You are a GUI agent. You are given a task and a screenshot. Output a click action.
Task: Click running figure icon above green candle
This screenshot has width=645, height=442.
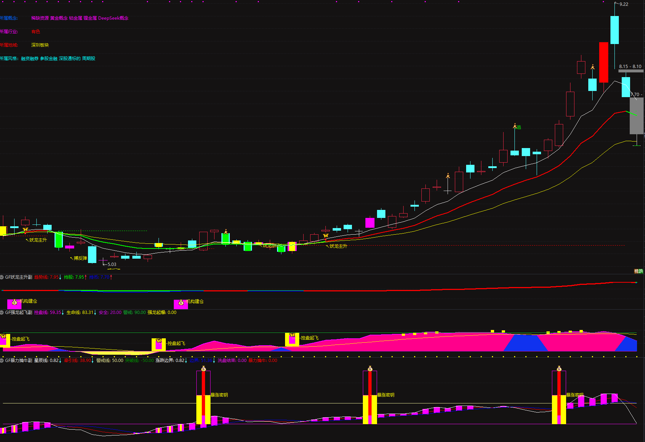226,231
